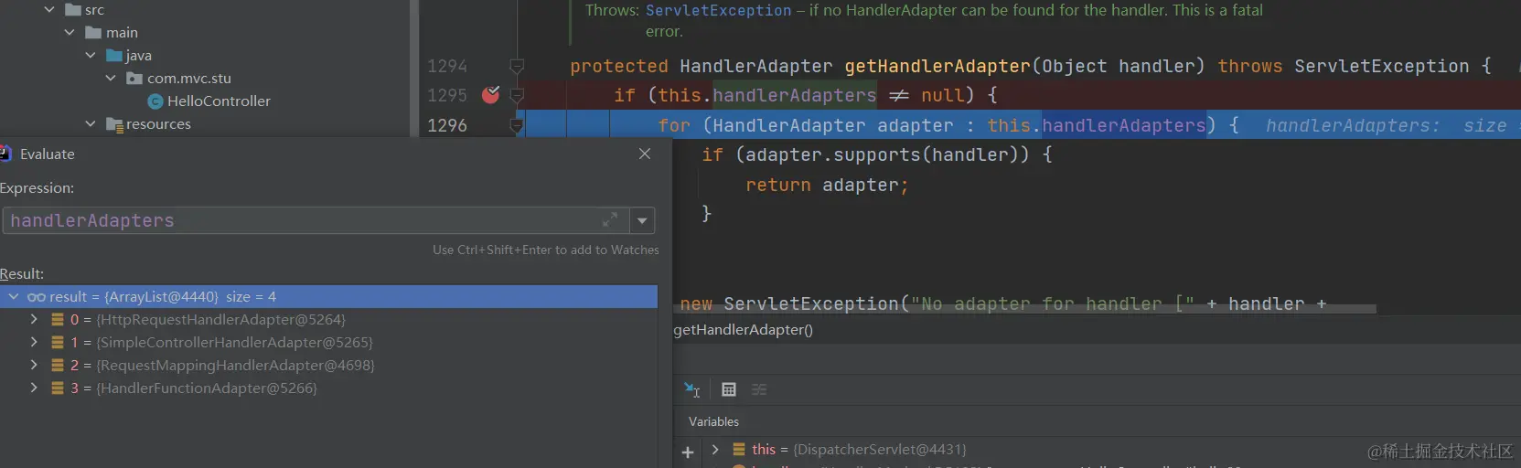Collapse the com.mvc.stu package node
1521x468 pixels.
(x=111, y=78)
